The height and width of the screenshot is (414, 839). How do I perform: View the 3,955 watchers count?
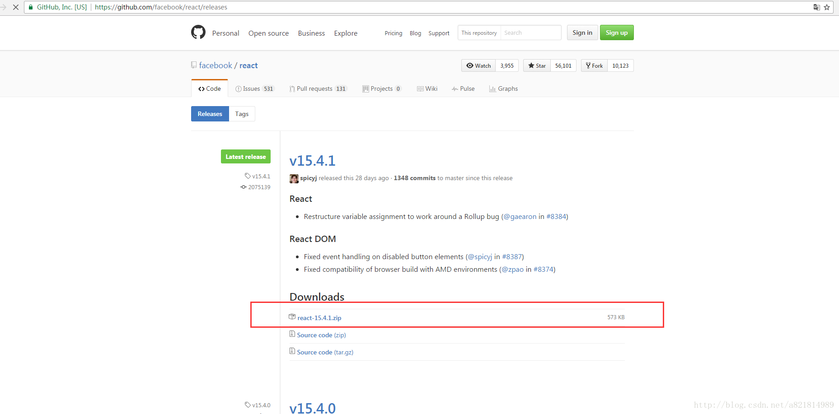[x=507, y=65]
